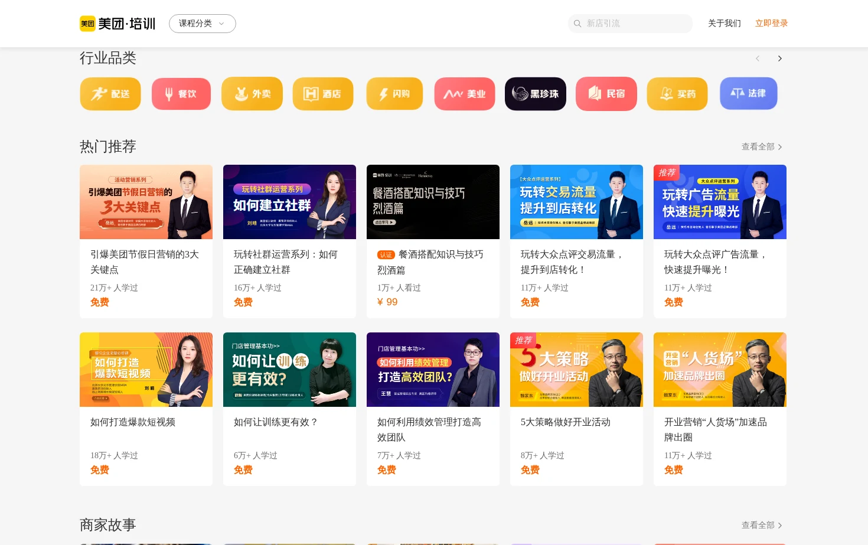Click title 如何让训练更有效？
The width and height of the screenshot is (868, 545).
276,422
